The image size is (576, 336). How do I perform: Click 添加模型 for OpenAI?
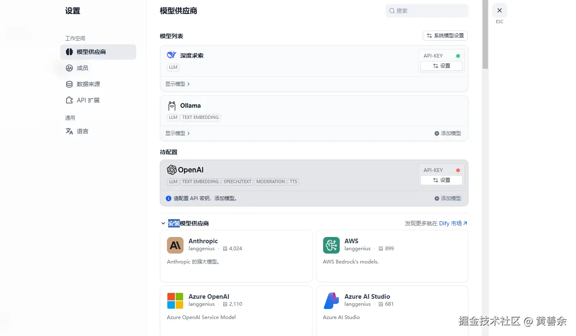448,198
